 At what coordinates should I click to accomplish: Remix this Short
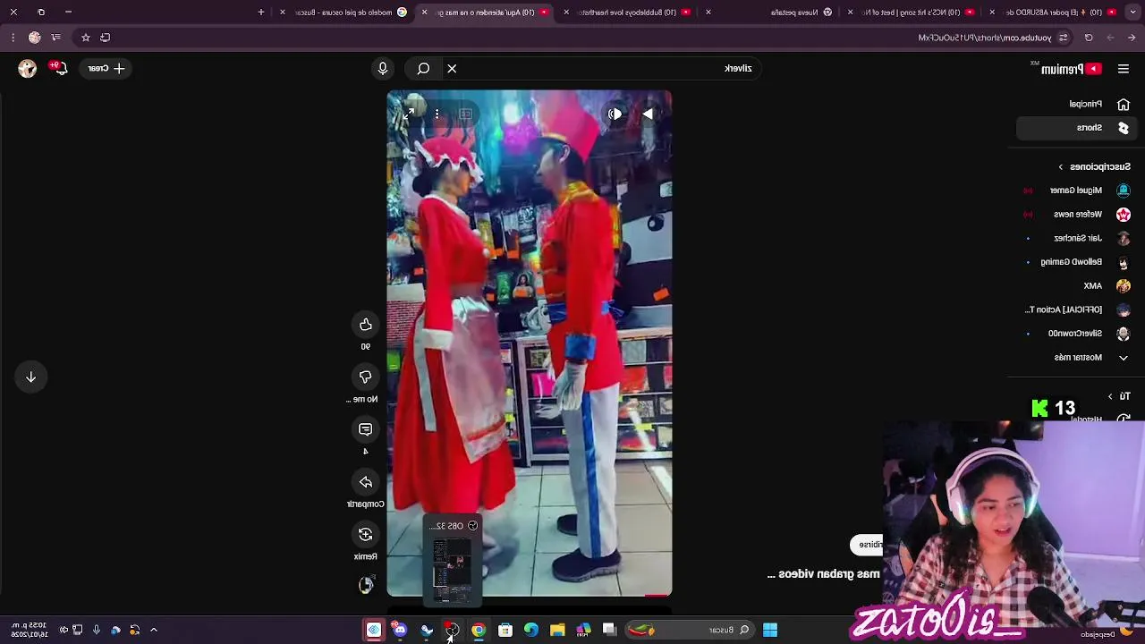[366, 534]
